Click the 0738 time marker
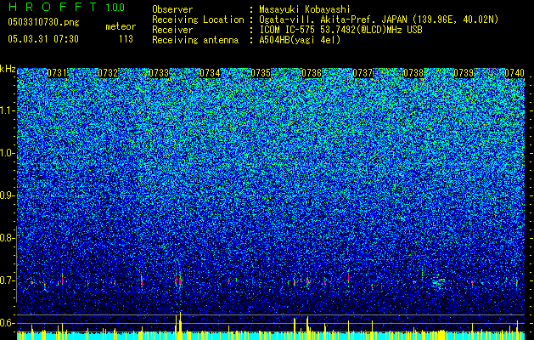The width and height of the screenshot is (534, 340). [413, 73]
